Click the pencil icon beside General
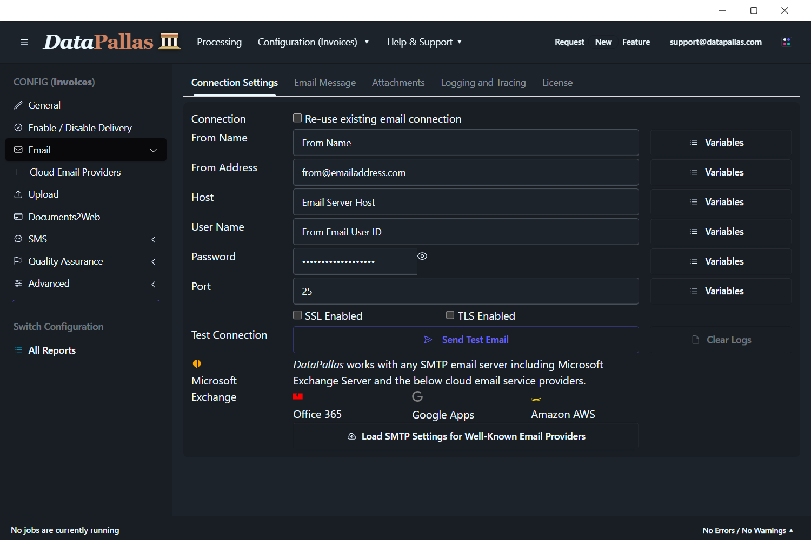This screenshot has height=540, width=811. (18, 105)
